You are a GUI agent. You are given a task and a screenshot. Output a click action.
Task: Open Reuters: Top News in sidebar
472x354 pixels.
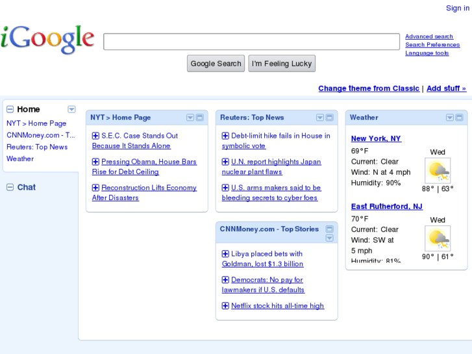click(37, 147)
